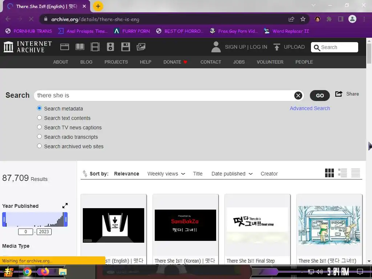Image resolution: width=372 pixels, height=279 pixels.
Task: Select Search radio transcripts option
Action: pyautogui.click(x=39, y=137)
